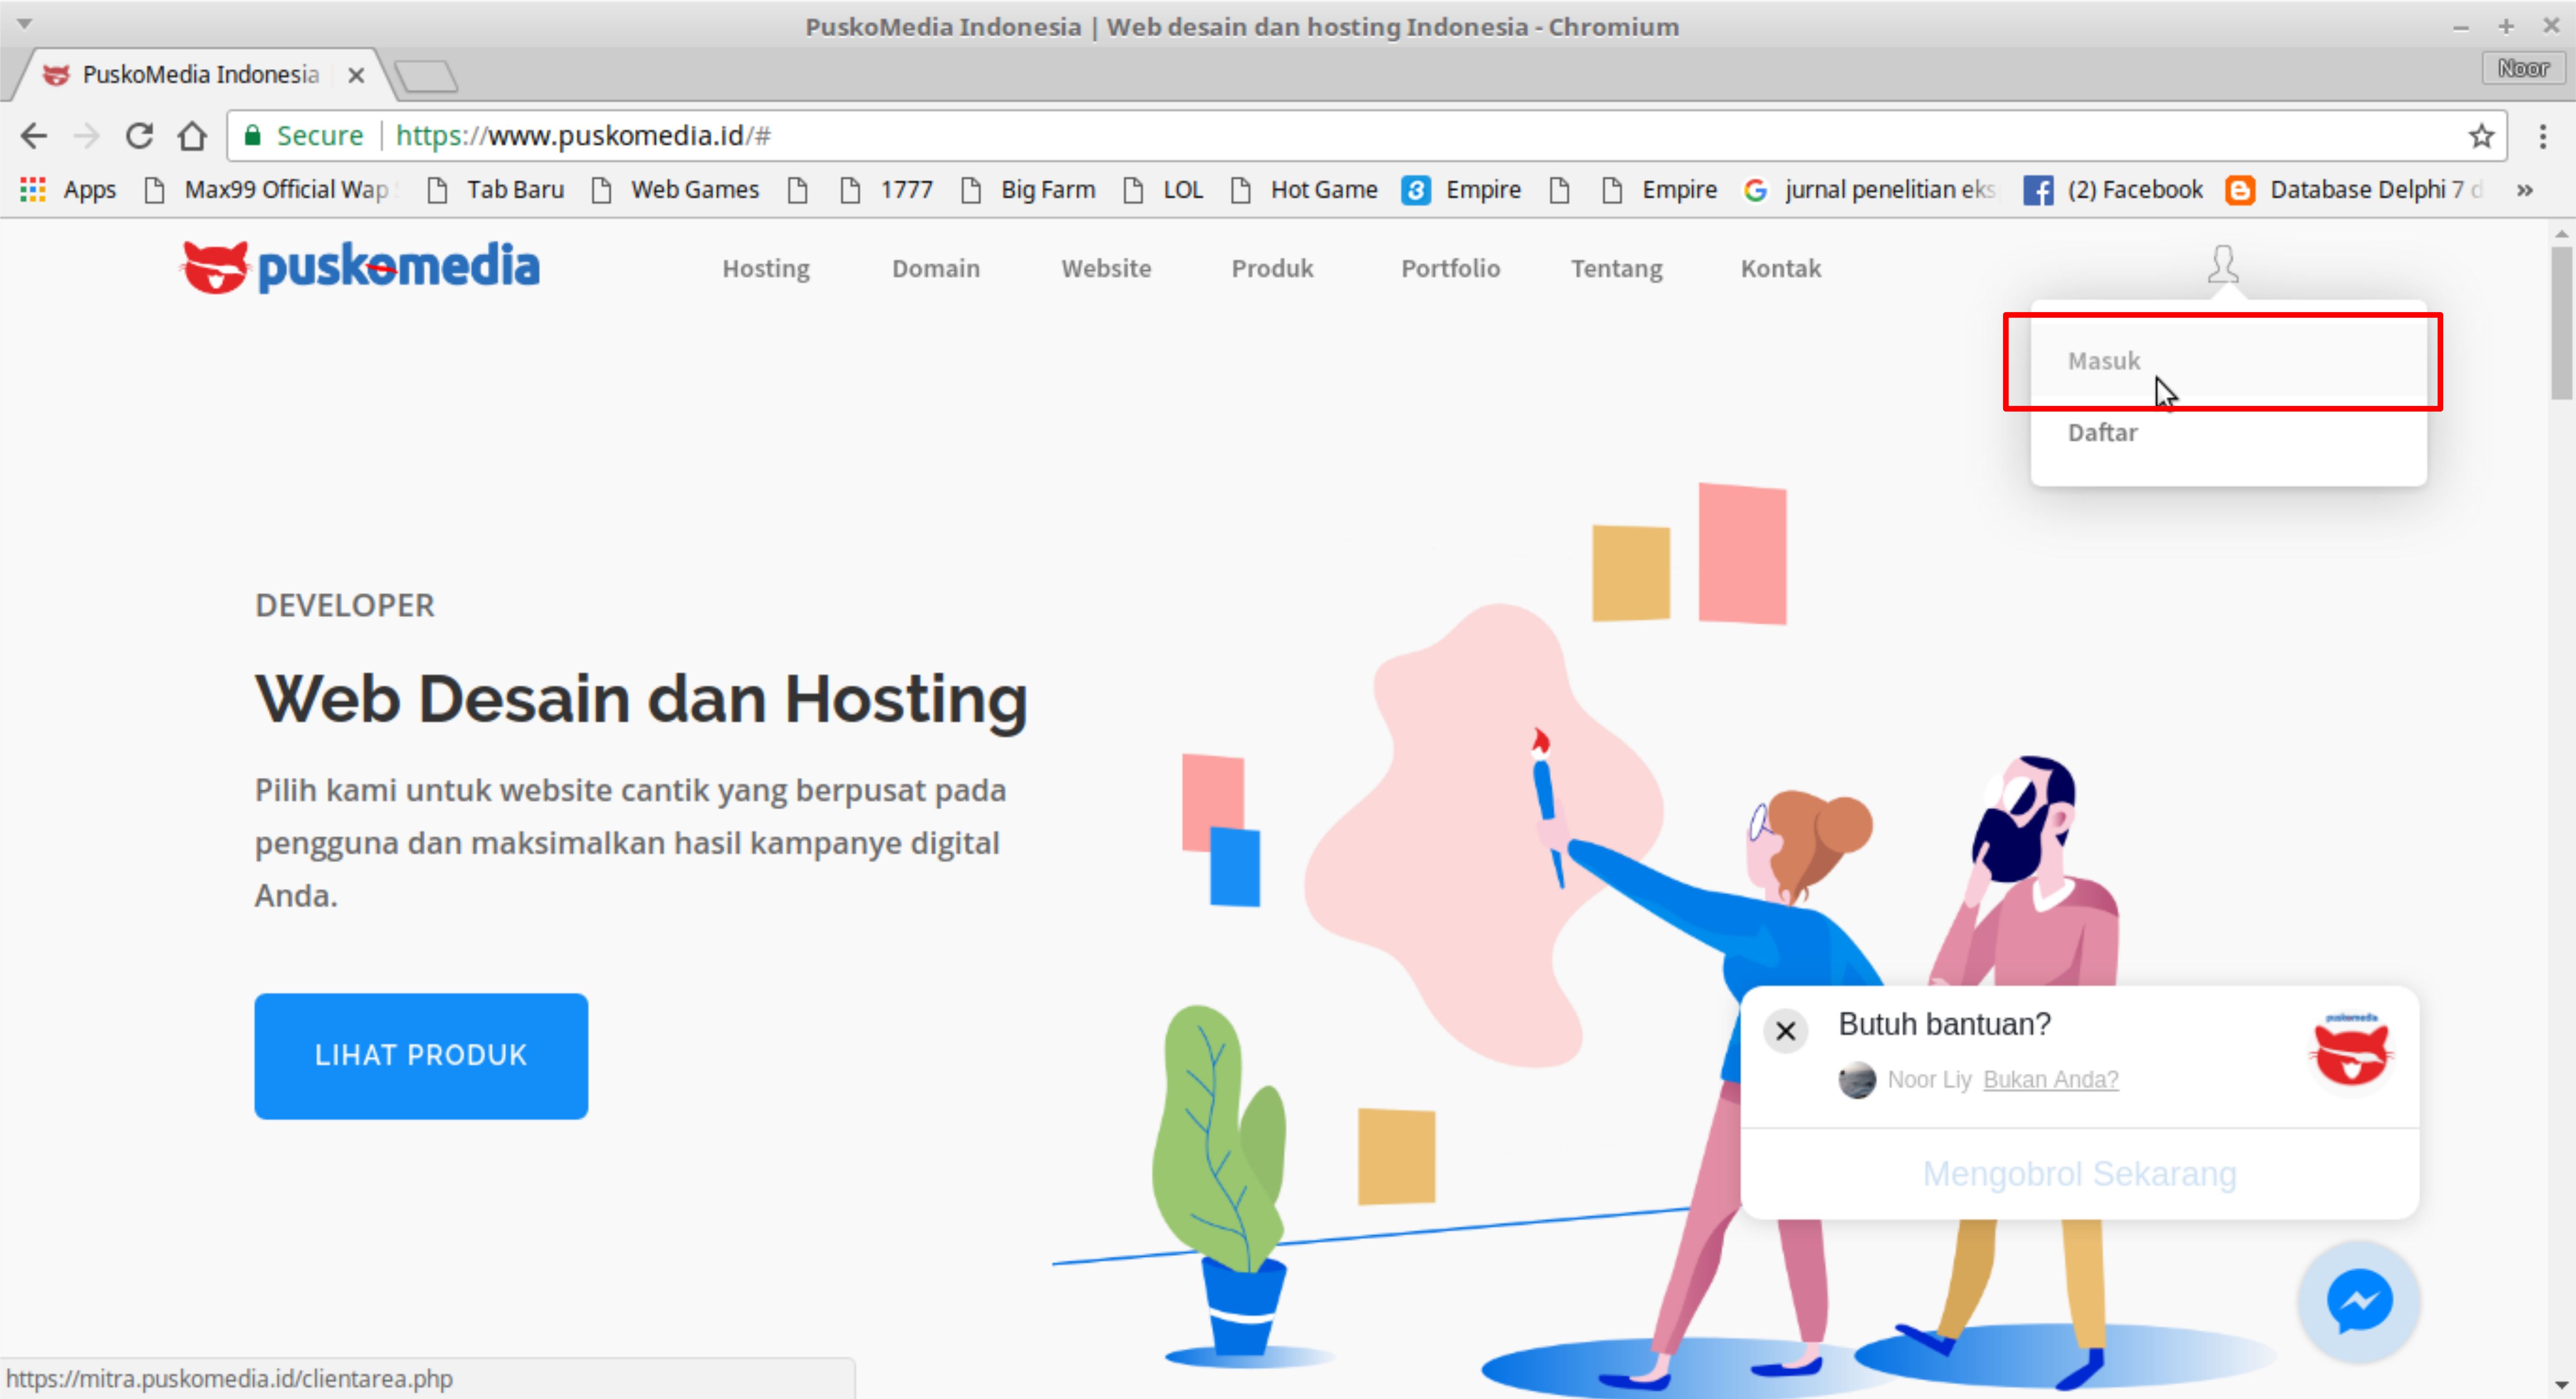Go to the Kontak page

(1780, 268)
